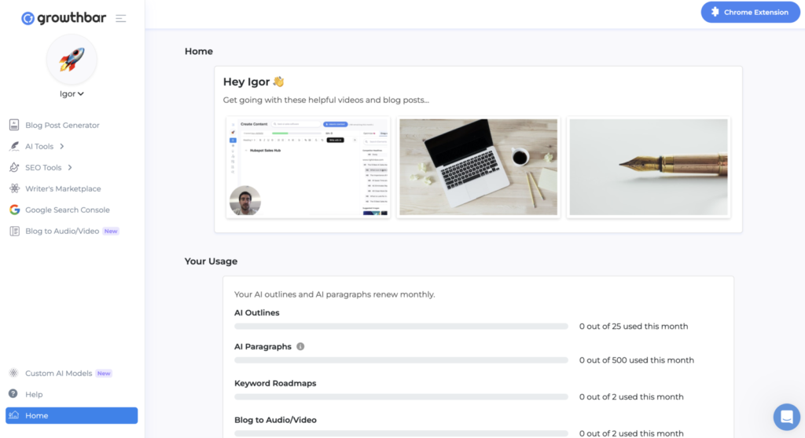Open Custom AI Models
This screenshot has height=438, width=805.
[58, 374]
